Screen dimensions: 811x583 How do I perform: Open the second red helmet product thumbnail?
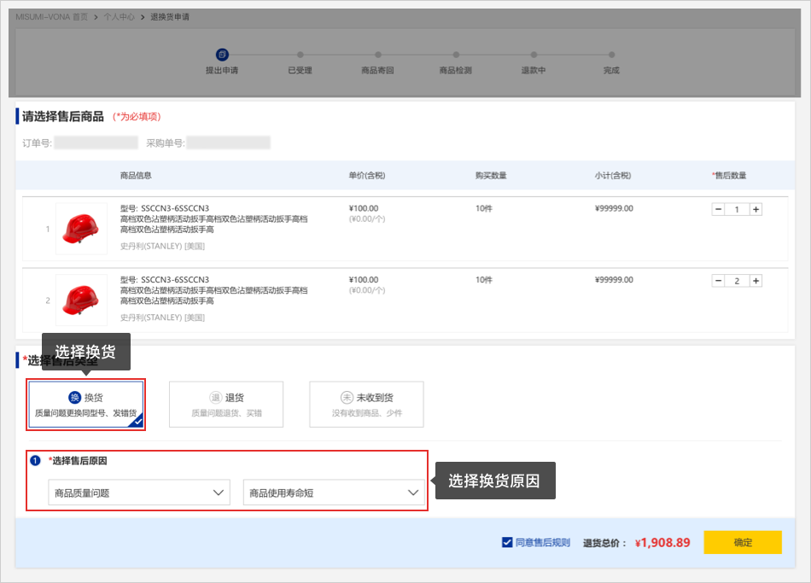[x=81, y=300]
